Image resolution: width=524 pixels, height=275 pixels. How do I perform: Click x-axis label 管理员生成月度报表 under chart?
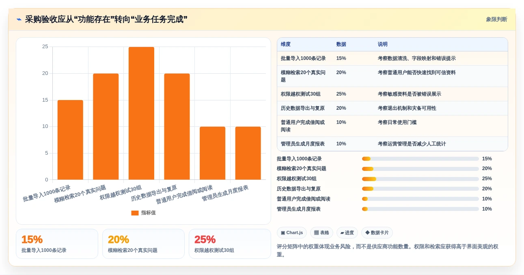(225, 194)
